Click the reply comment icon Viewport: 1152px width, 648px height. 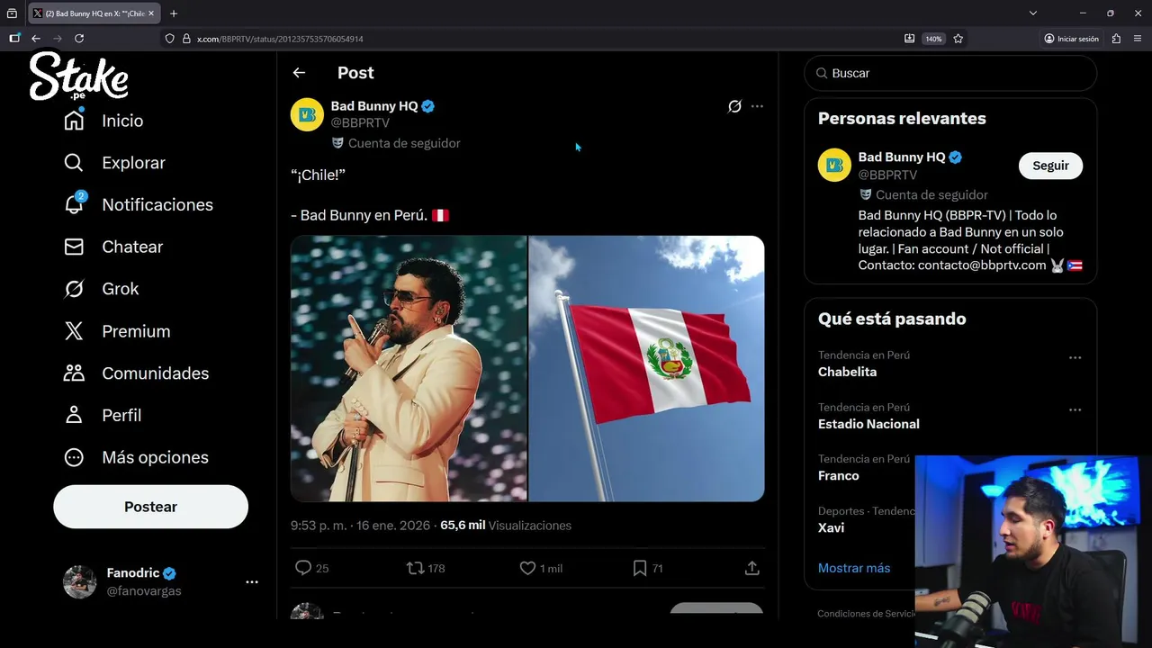303,568
